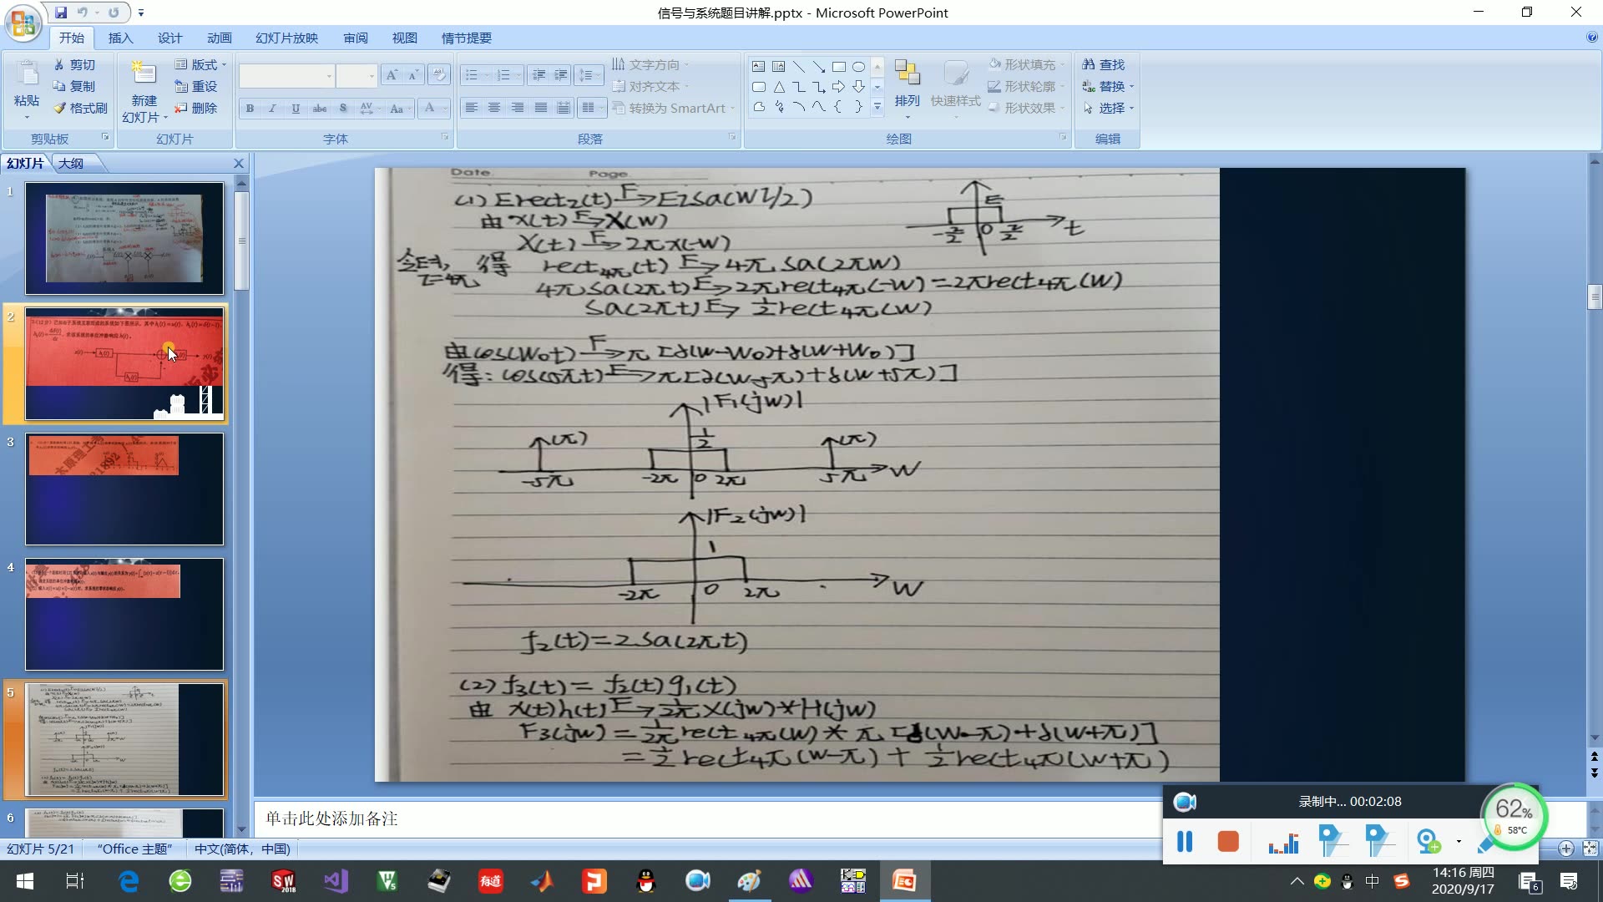Click the New Slide (新建幻灯片) icon
Viewport: 1603px width, 902px height.
click(x=144, y=74)
